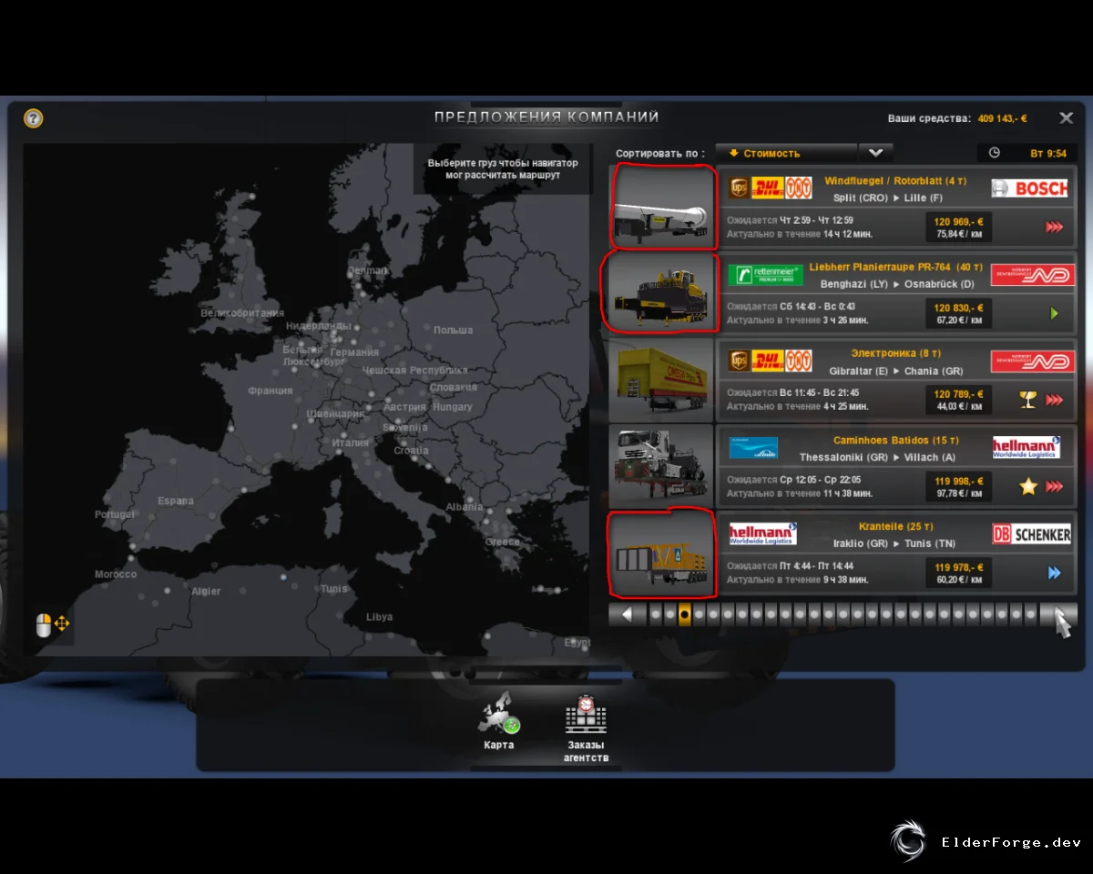Go to the next page of offers
Screen dimensions: 1093x874
pyautogui.click(x=1058, y=615)
